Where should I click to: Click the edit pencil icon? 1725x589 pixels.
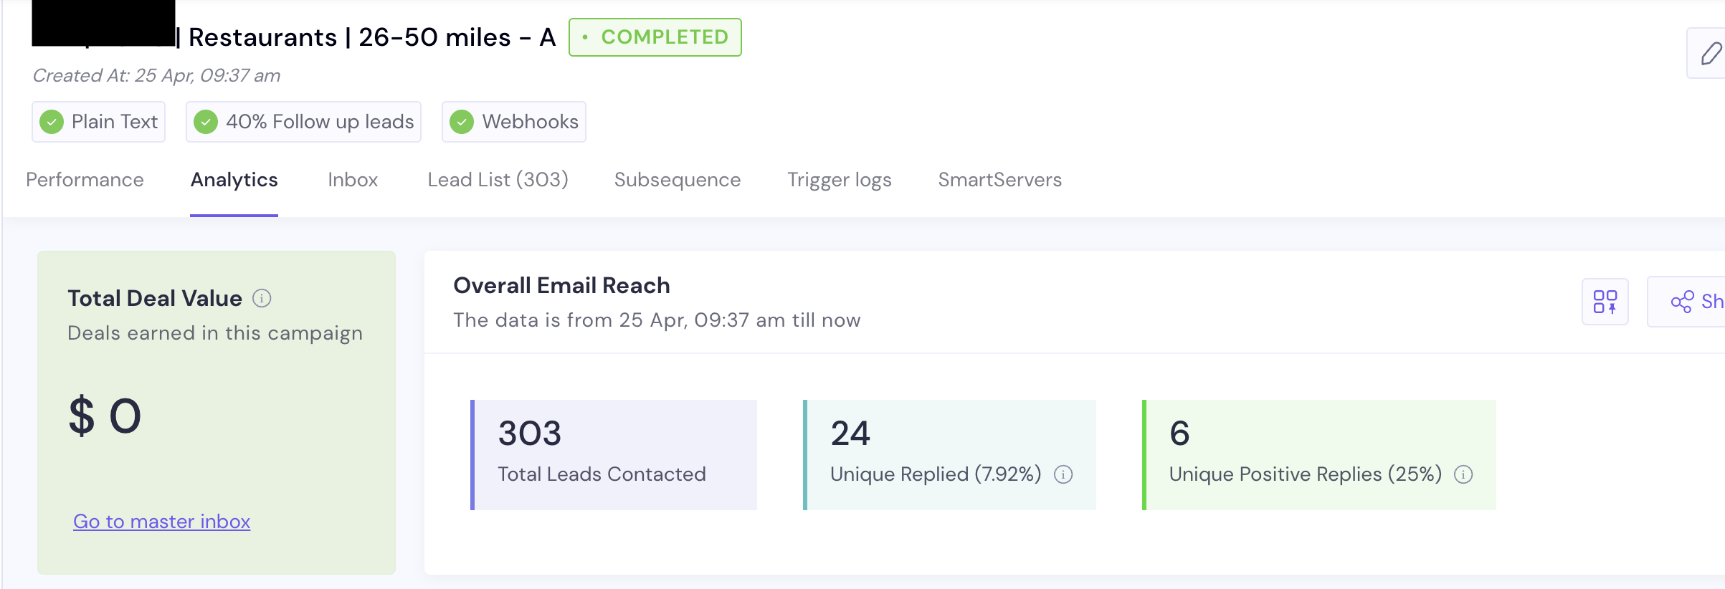(x=1711, y=53)
